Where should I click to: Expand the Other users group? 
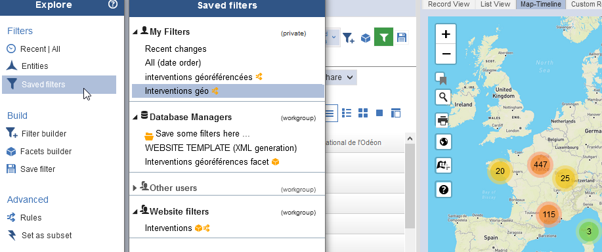[135, 188]
